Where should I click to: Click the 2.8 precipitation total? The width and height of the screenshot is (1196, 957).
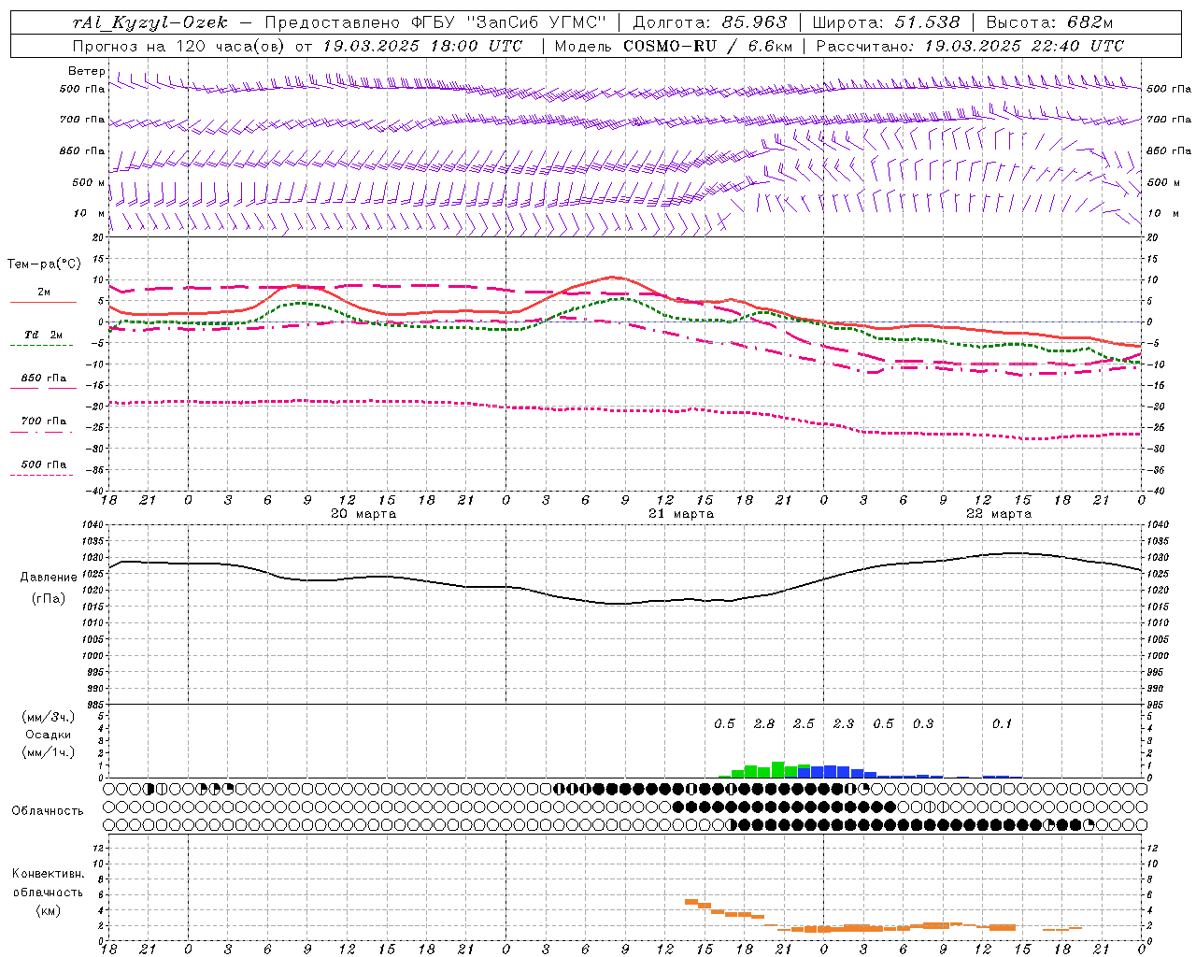(x=764, y=723)
